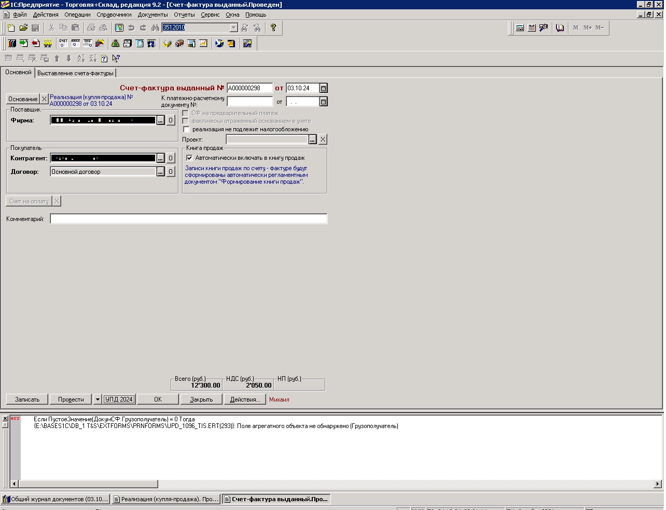Open the Сервис menu
Viewport: 666px width, 510px height.
click(210, 15)
